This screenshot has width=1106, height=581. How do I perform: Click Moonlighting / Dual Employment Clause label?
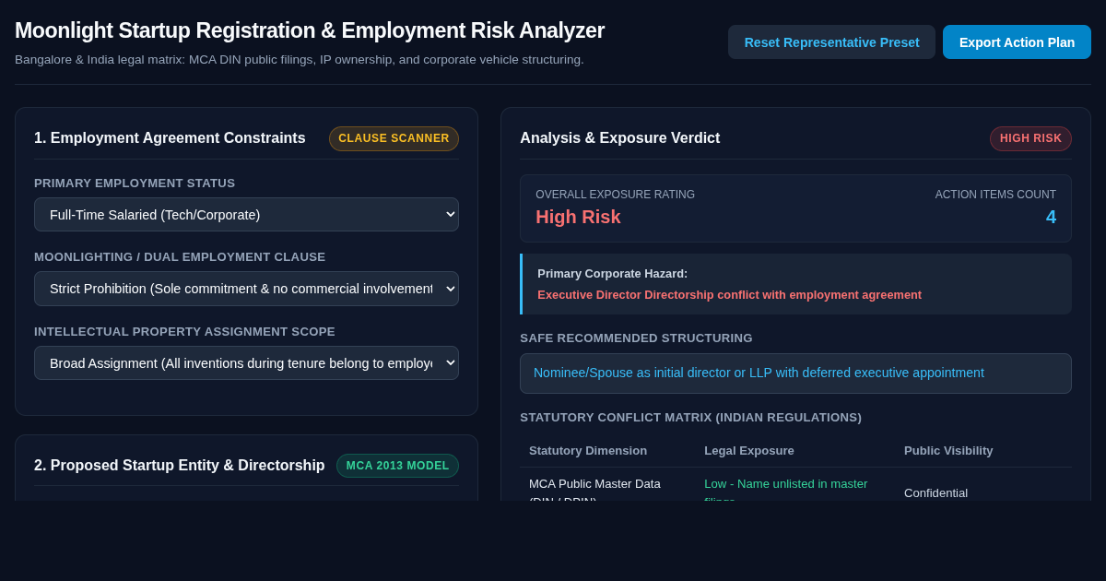point(180,257)
